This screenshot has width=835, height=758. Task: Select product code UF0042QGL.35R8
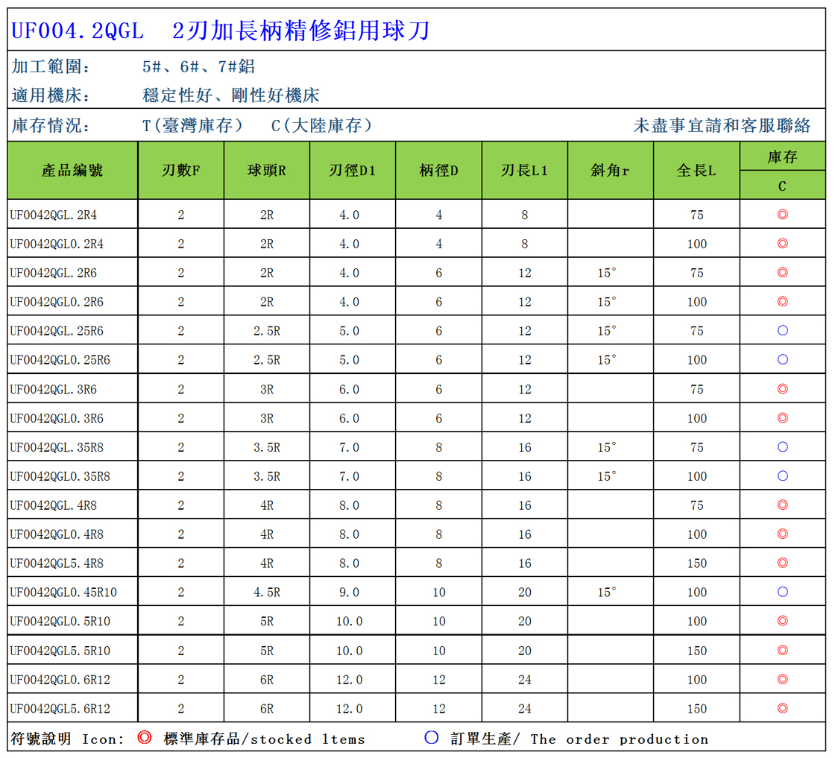click(57, 447)
